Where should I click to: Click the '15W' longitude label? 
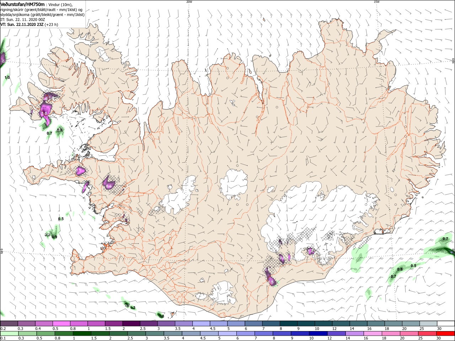[x=376, y=2]
